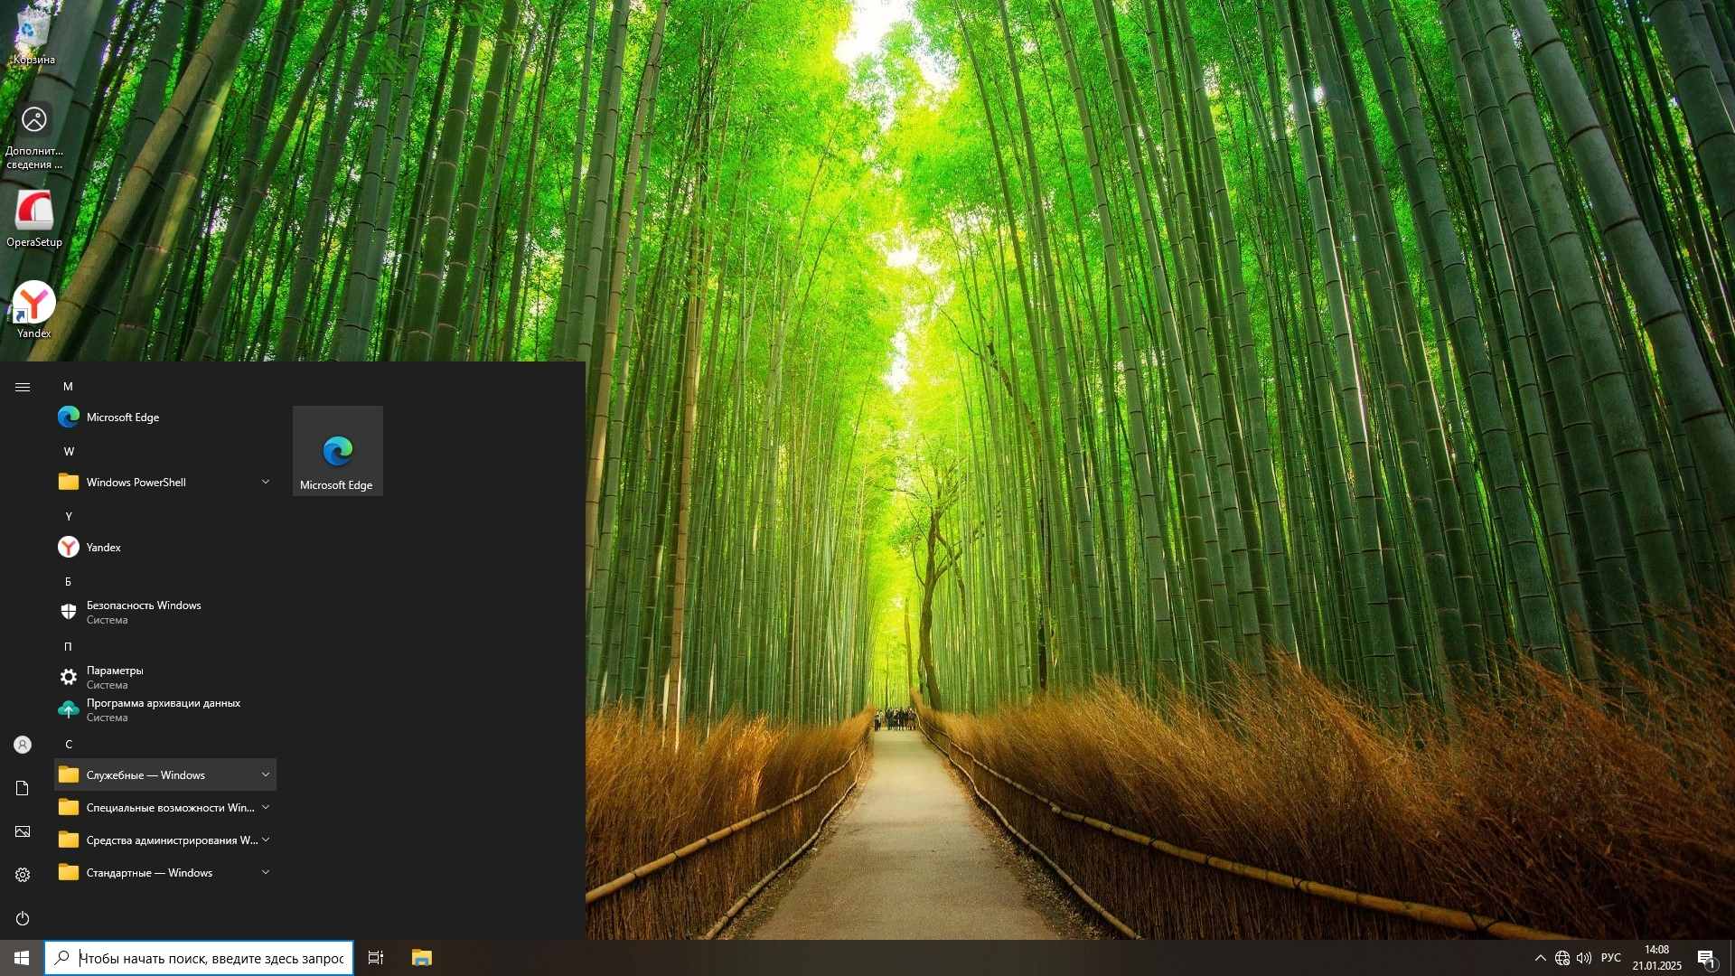Open Pictures icon in Start sidebar

(23, 831)
